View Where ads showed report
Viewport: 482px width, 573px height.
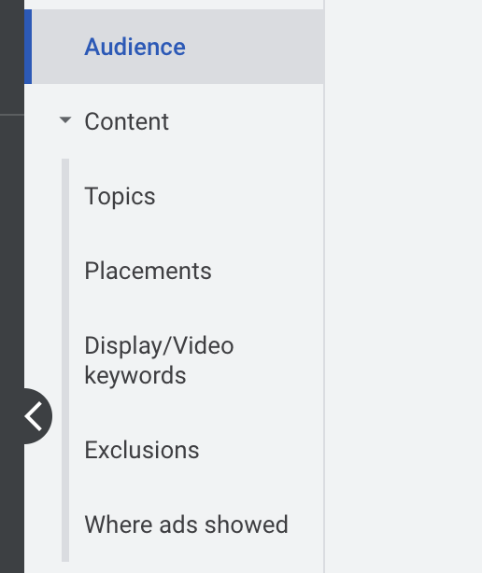click(x=187, y=524)
